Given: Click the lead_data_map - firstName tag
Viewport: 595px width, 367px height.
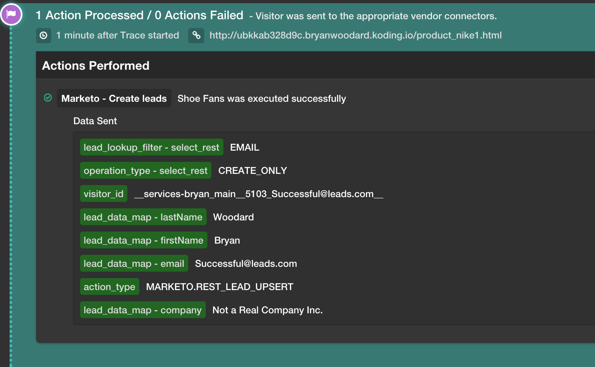Looking at the screenshot, I should coord(143,240).
